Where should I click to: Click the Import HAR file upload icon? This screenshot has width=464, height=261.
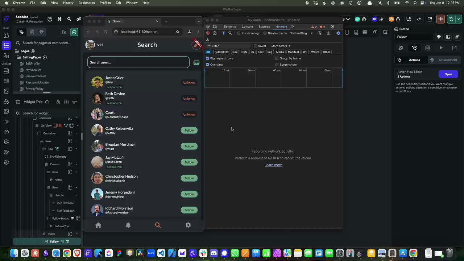click(x=328, y=33)
